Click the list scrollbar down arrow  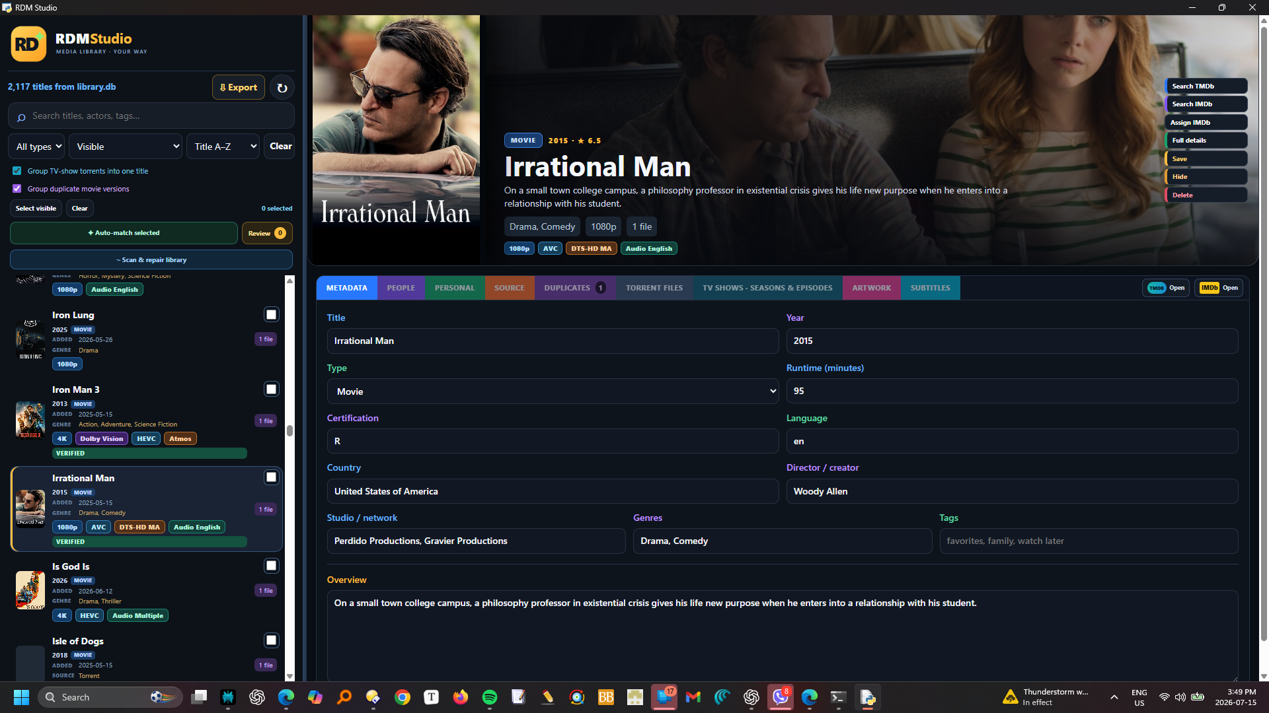[x=289, y=677]
